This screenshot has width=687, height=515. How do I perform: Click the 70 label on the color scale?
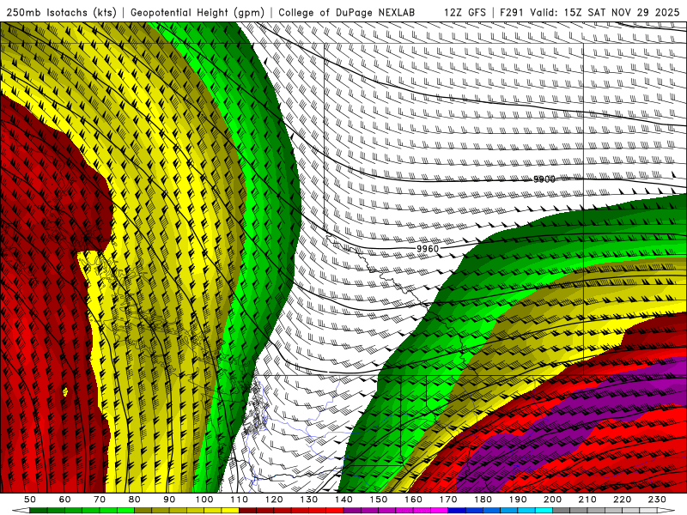pos(100,500)
